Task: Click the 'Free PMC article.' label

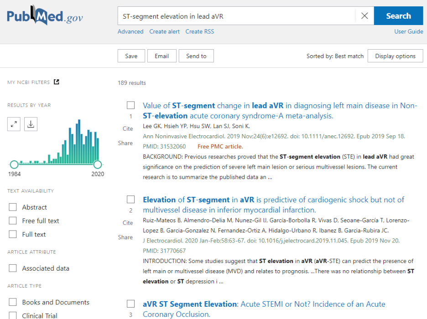Action: tap(220, 146)
